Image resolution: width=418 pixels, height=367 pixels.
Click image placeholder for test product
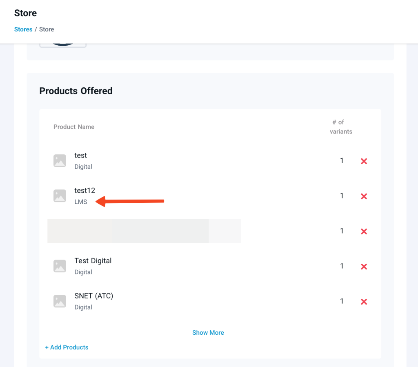60,161
